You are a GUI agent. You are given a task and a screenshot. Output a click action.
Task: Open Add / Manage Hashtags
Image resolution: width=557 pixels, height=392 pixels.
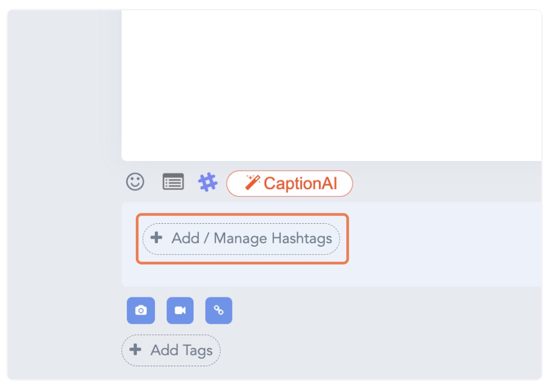pos(241,239)
